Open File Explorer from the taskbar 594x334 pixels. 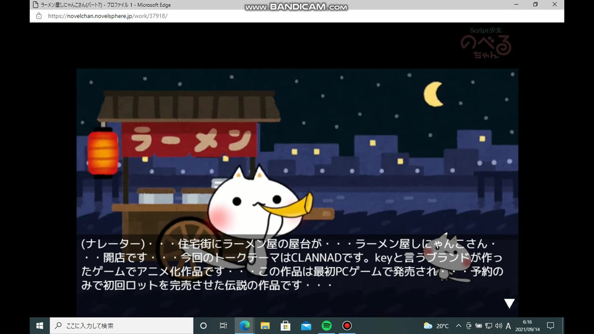click(265, 326)
